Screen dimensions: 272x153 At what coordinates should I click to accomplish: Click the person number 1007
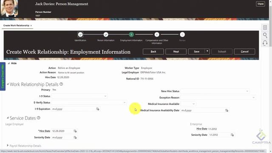tap(38, 16)
